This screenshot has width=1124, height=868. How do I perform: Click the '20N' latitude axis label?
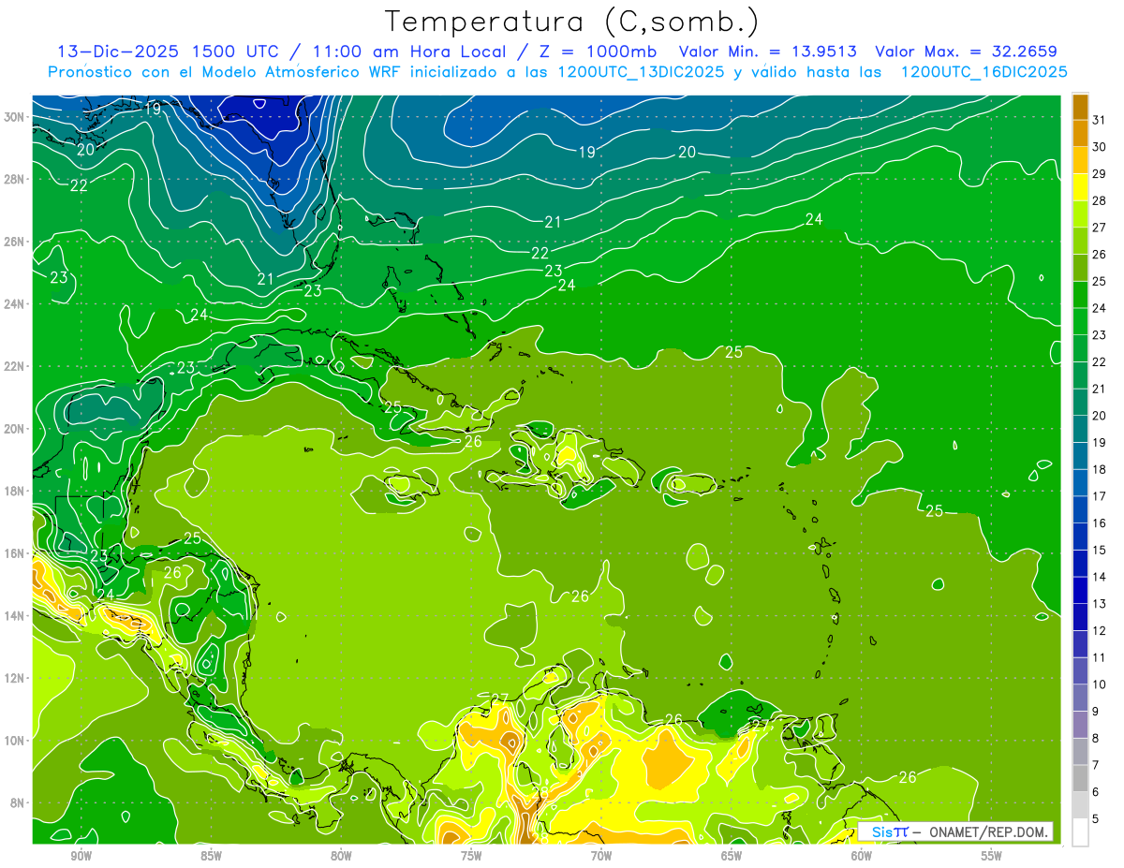tap(15, 429)
